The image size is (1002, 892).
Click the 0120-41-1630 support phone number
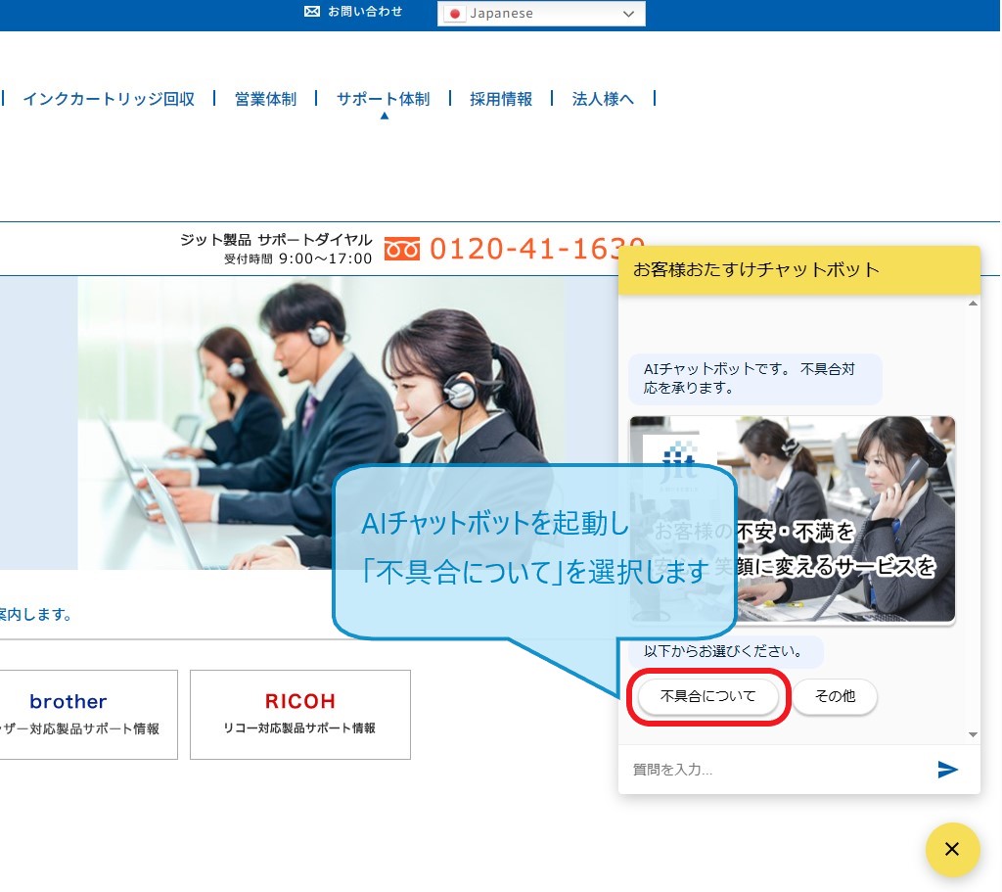(x=537, y=249)
